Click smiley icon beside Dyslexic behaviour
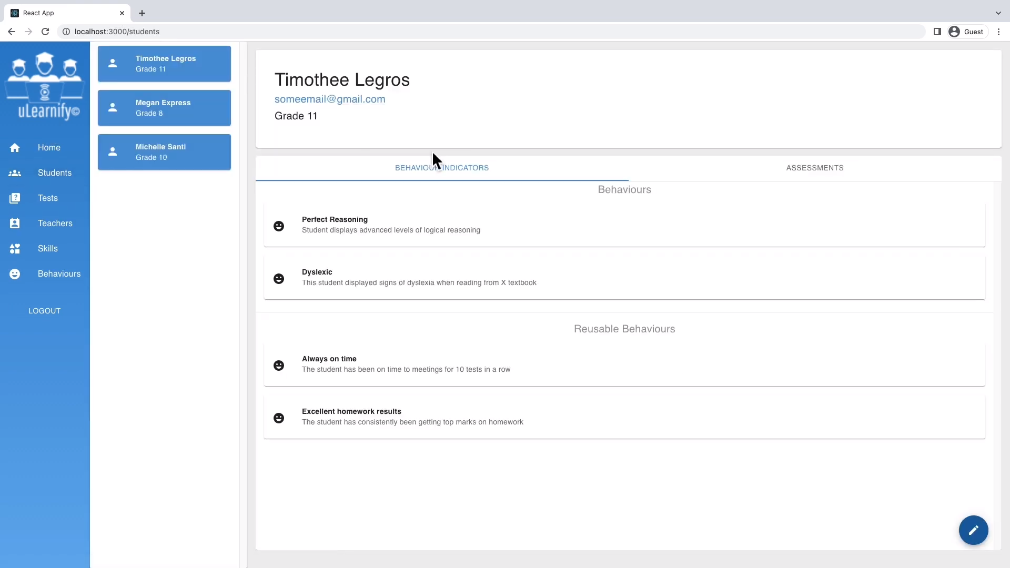Viewport: 1010px width, 568px height. click(279, 279)
